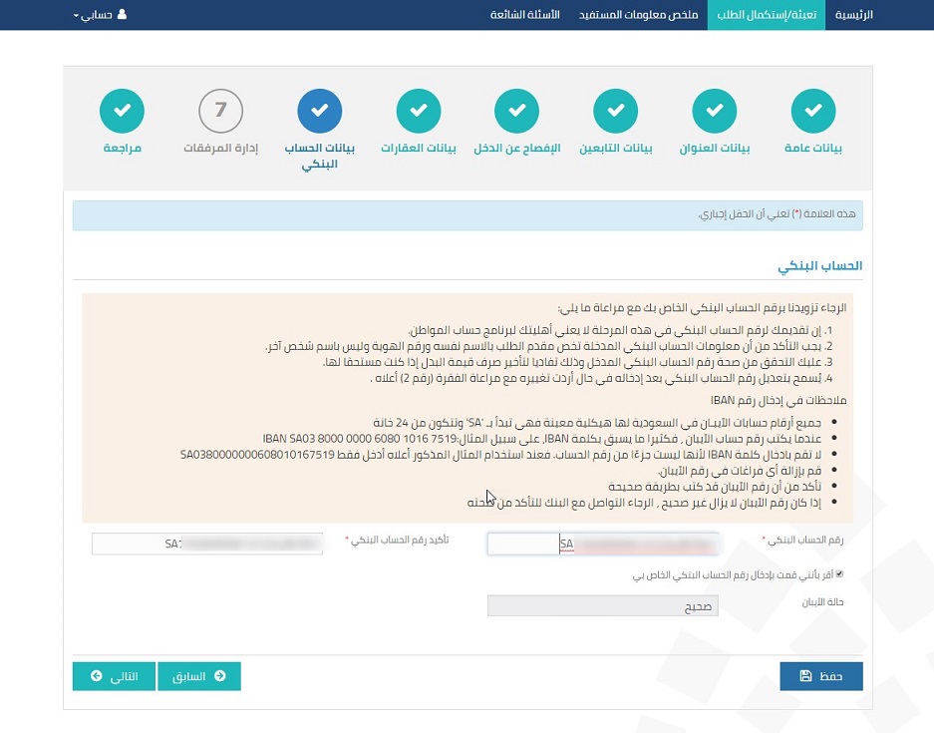The image size is (934, 733).
Task: Click the بيانات العنوان step label
Action: pos(714,148)
